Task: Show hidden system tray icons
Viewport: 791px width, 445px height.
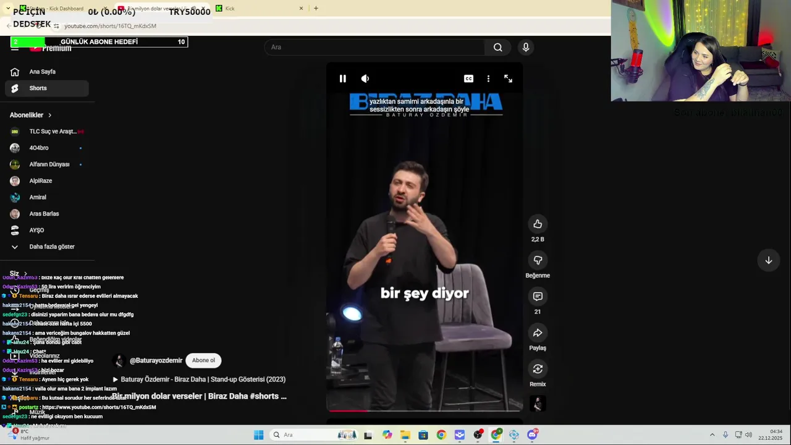Action: (x=712, y=435)
